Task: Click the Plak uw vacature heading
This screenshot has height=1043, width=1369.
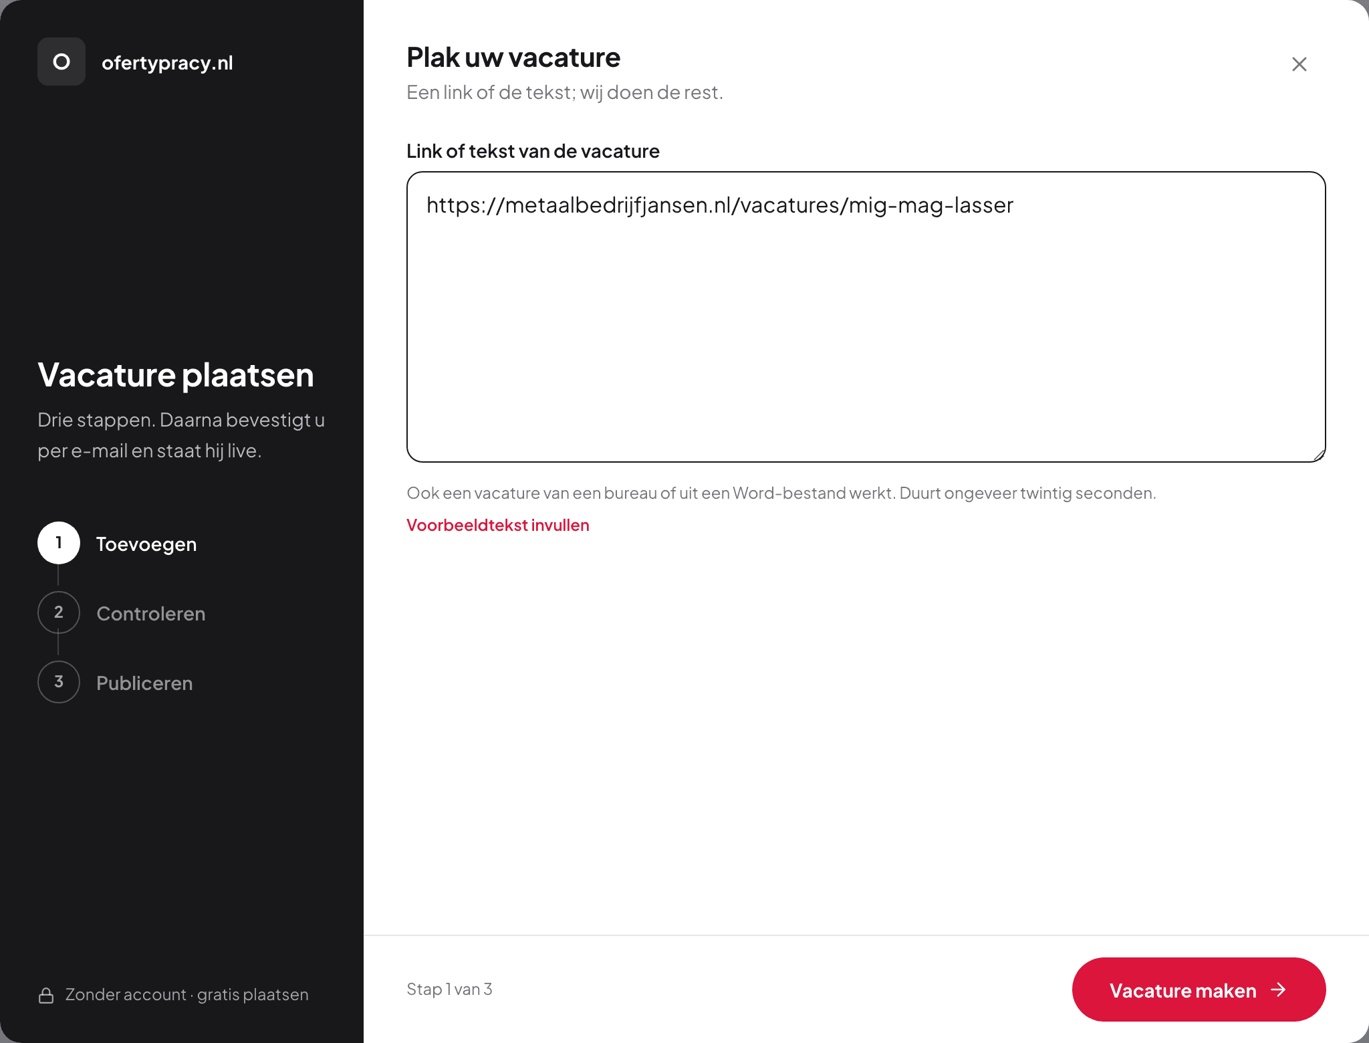Action: tap(513, 57)
